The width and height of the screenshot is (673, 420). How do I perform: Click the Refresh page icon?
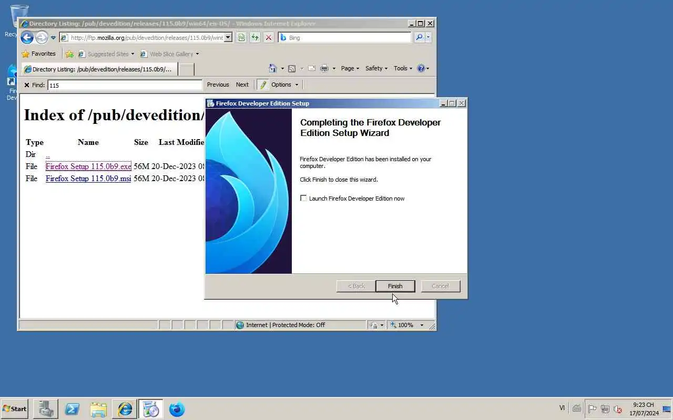tap(254, 37)
